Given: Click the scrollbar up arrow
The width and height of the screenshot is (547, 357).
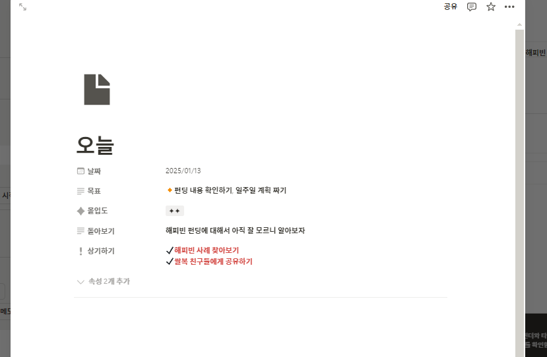Looking at the screenshot, I should (x=519, y=24).
